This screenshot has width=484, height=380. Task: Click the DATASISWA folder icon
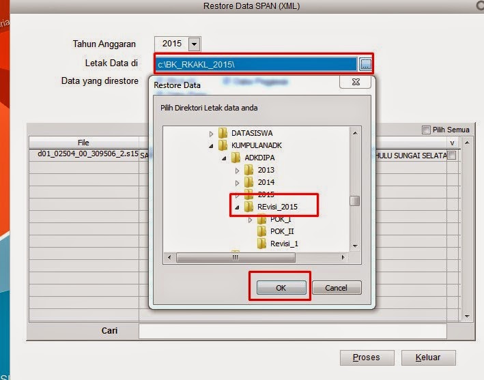[x=223, y=133]
